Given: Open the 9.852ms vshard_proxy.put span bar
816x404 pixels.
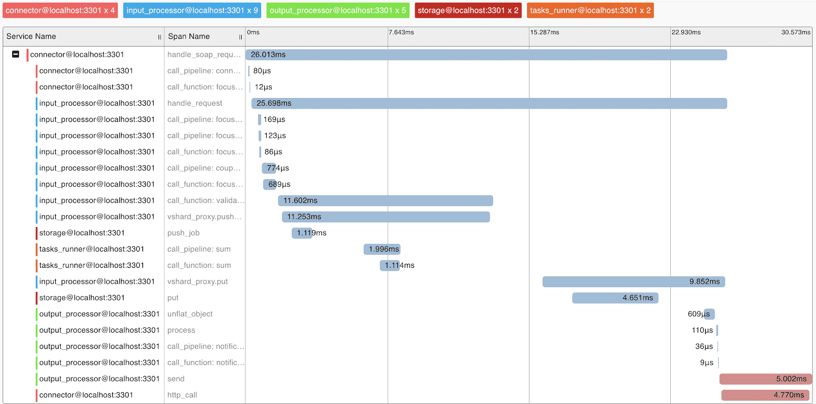Looking at the screenshot, I should (633, 282).
